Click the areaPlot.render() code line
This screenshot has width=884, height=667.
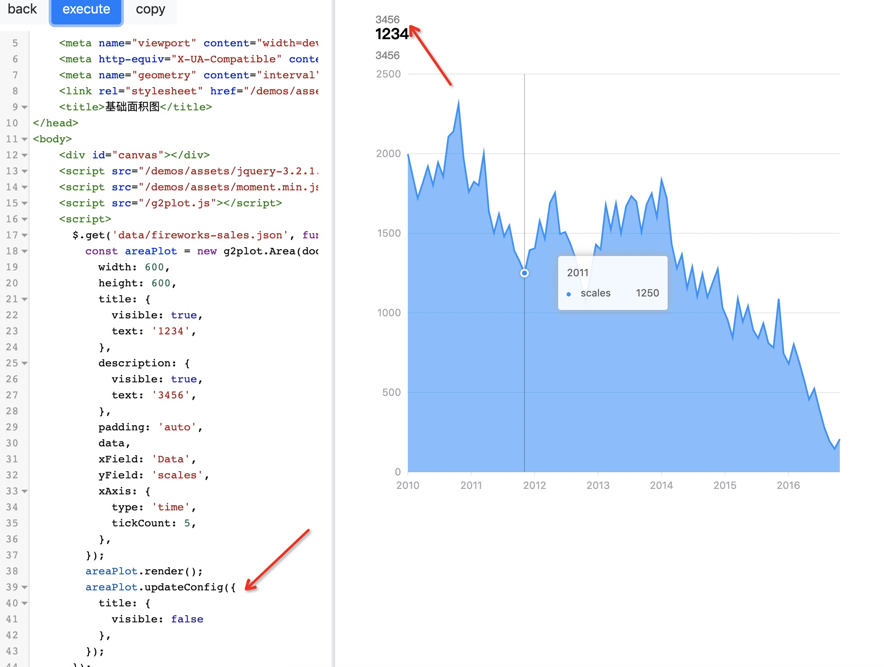click(144, 571)
